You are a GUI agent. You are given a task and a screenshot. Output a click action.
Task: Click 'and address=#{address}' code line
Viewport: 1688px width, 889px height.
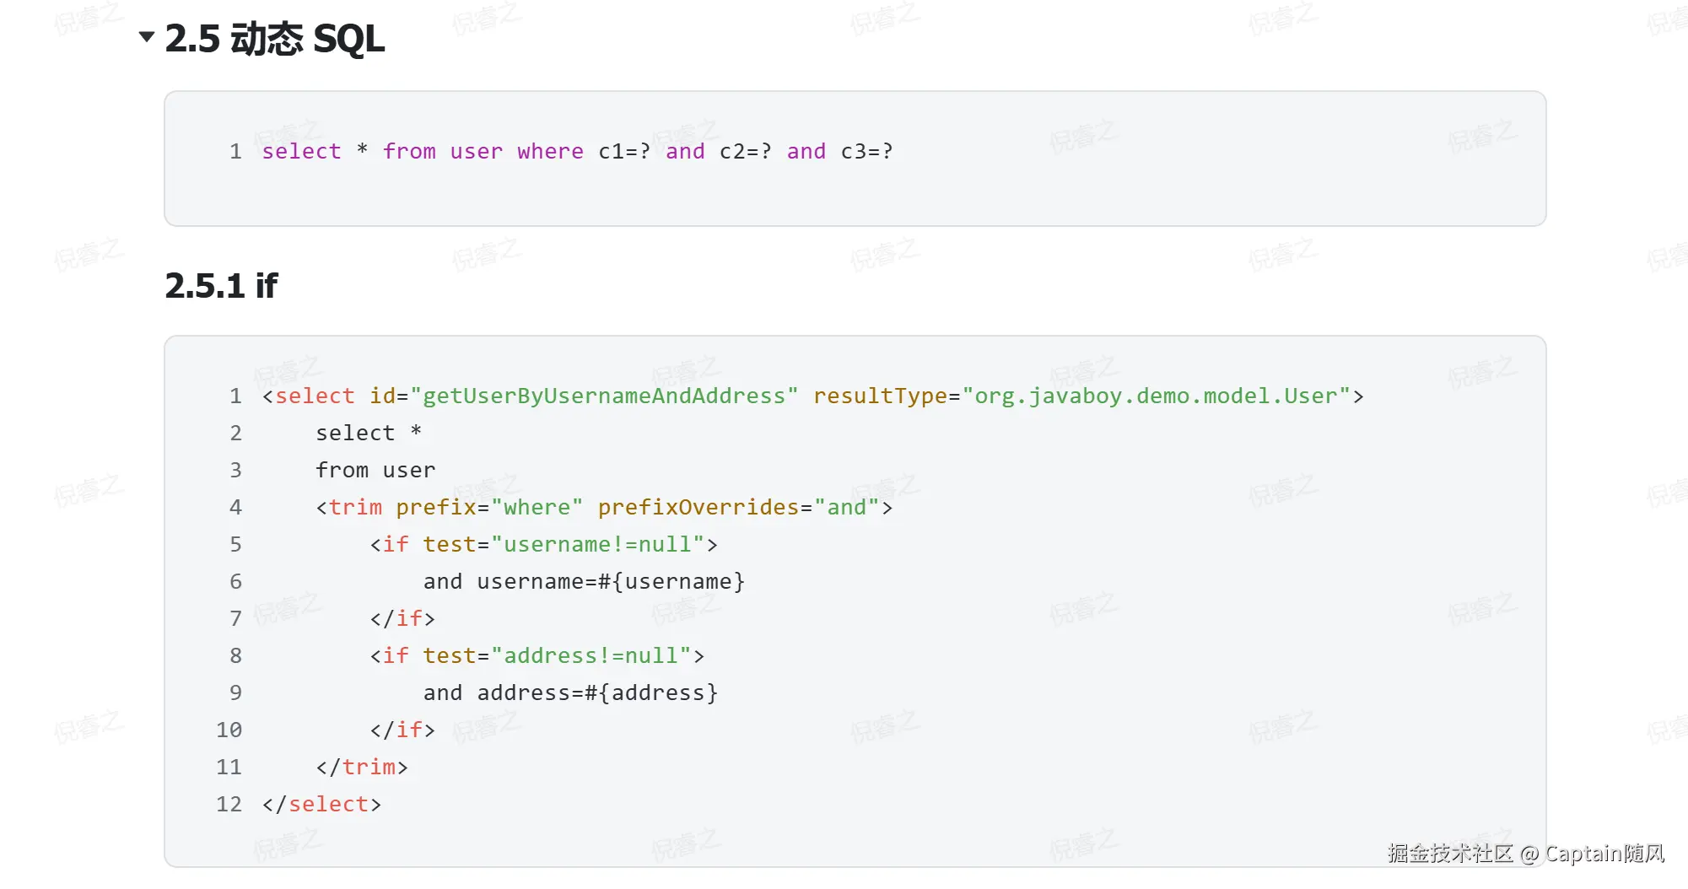pyautogui.click(x=570, y=693)
